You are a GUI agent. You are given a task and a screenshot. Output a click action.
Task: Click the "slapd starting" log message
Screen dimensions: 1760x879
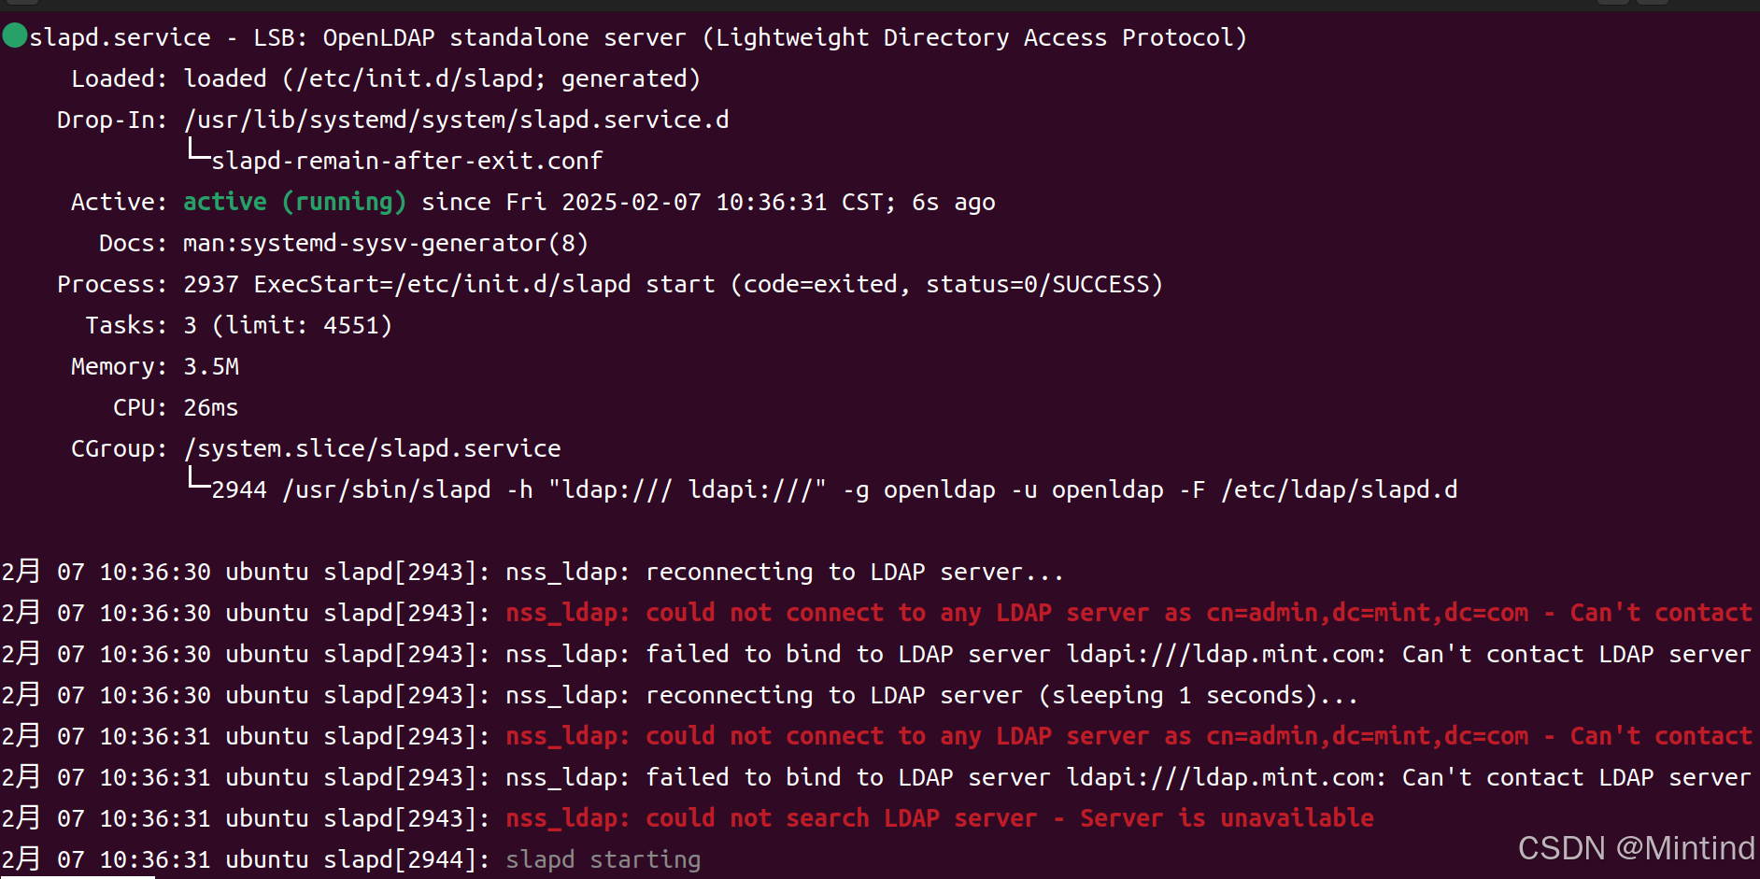click(603, 859)
